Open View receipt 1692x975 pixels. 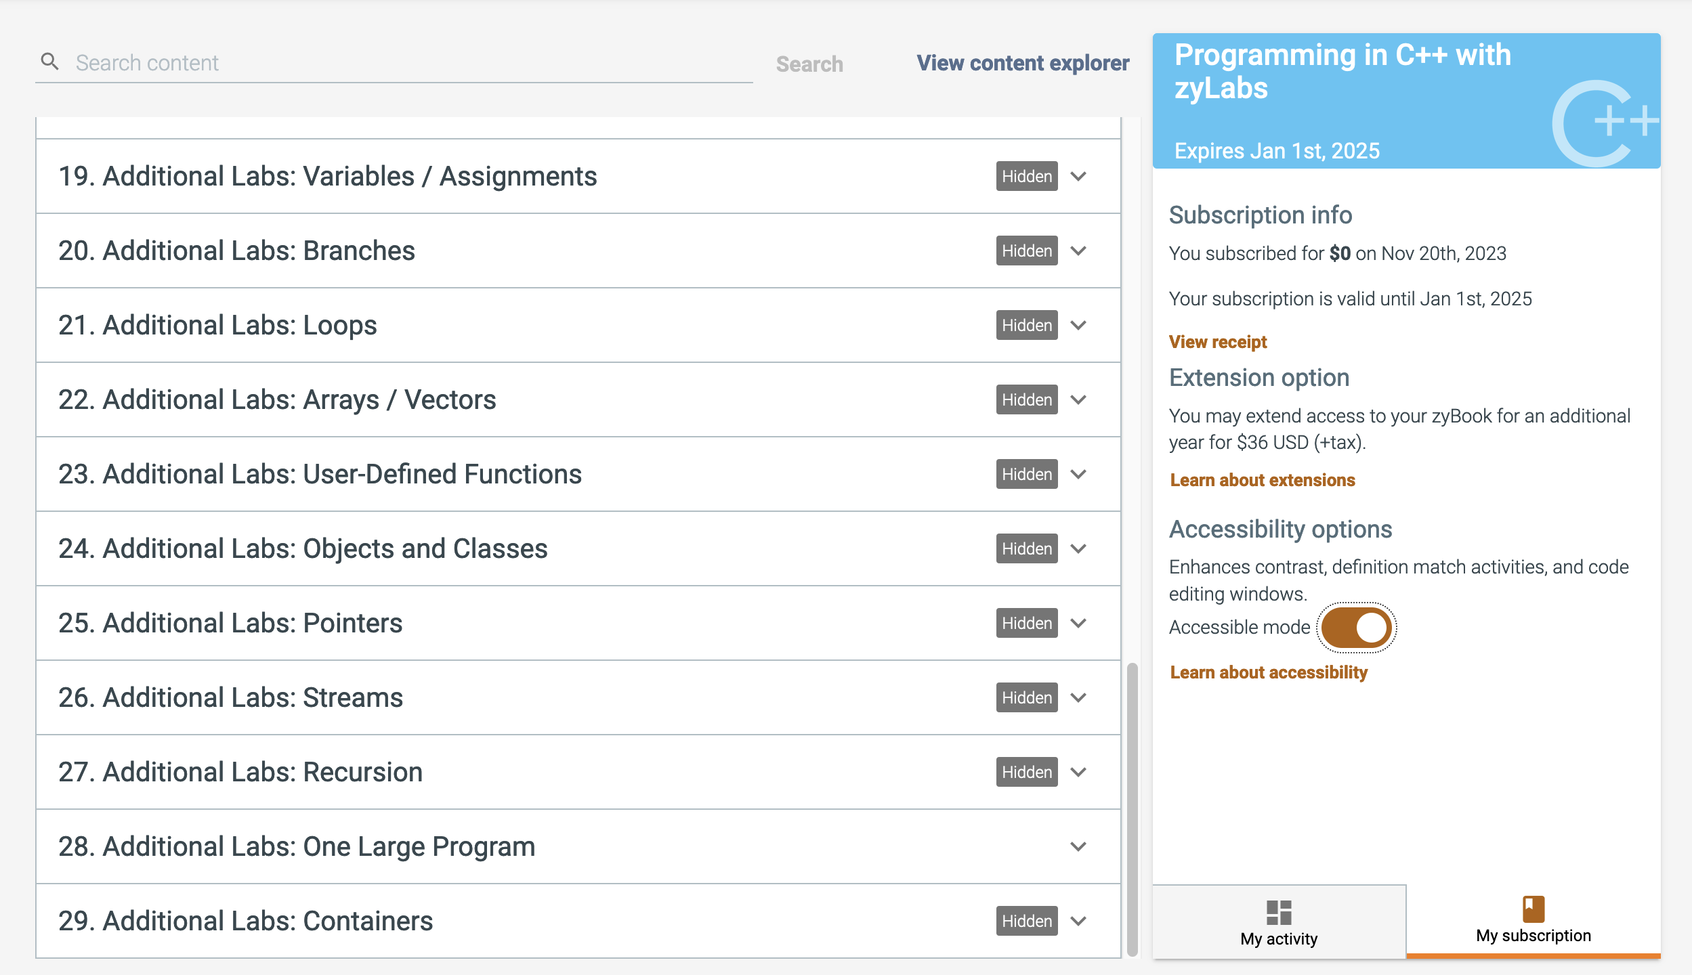click(x=1217, y=342)
